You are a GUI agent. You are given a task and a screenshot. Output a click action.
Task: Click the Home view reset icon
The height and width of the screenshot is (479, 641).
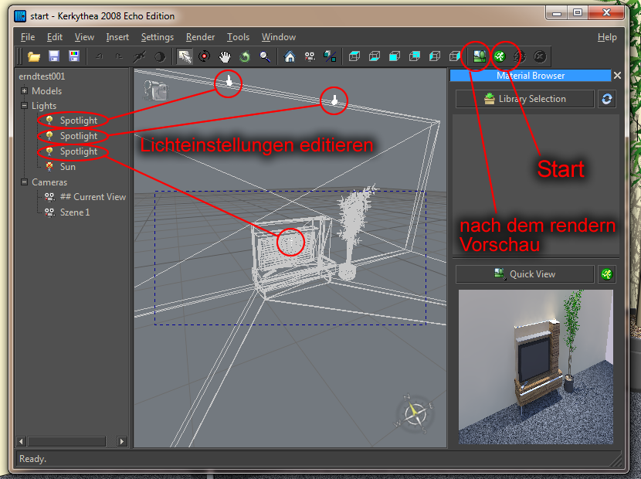point(290,56)
